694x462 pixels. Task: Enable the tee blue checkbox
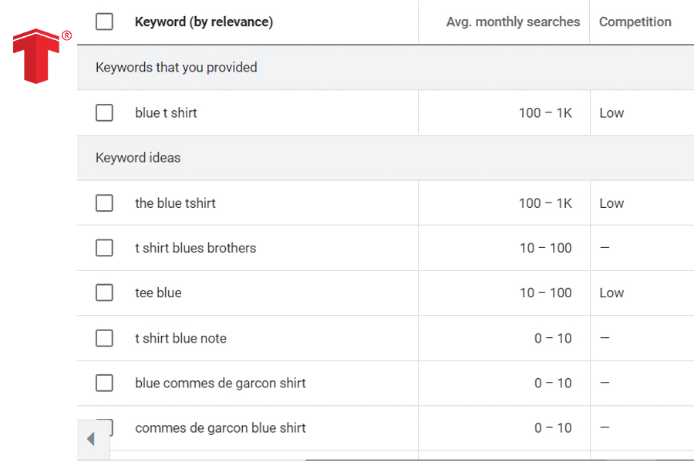[x=104, y=293]
